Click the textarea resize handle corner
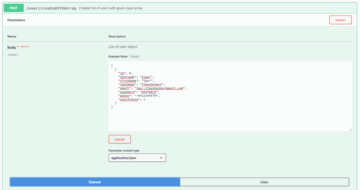Screen dimensions: 360x190 click(x=350, y=130)
